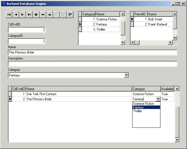Click bottom grid scroll down arrow
This screenshot has width=187, height=149.
(177, 140)
